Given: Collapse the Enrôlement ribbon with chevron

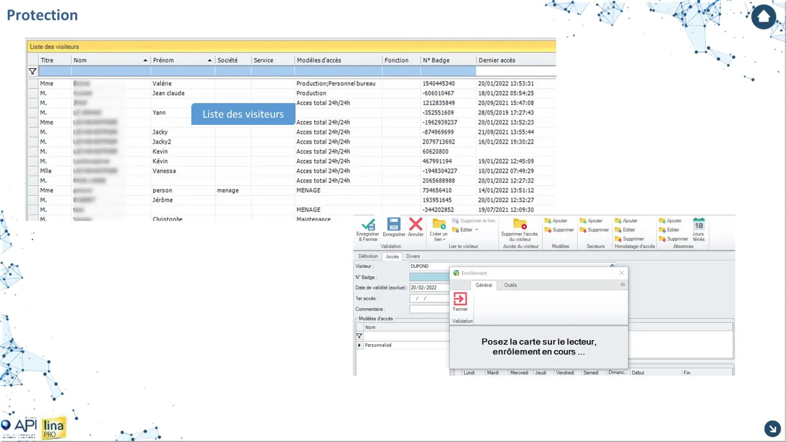Looking at the screenshot, I should point(622,285).
